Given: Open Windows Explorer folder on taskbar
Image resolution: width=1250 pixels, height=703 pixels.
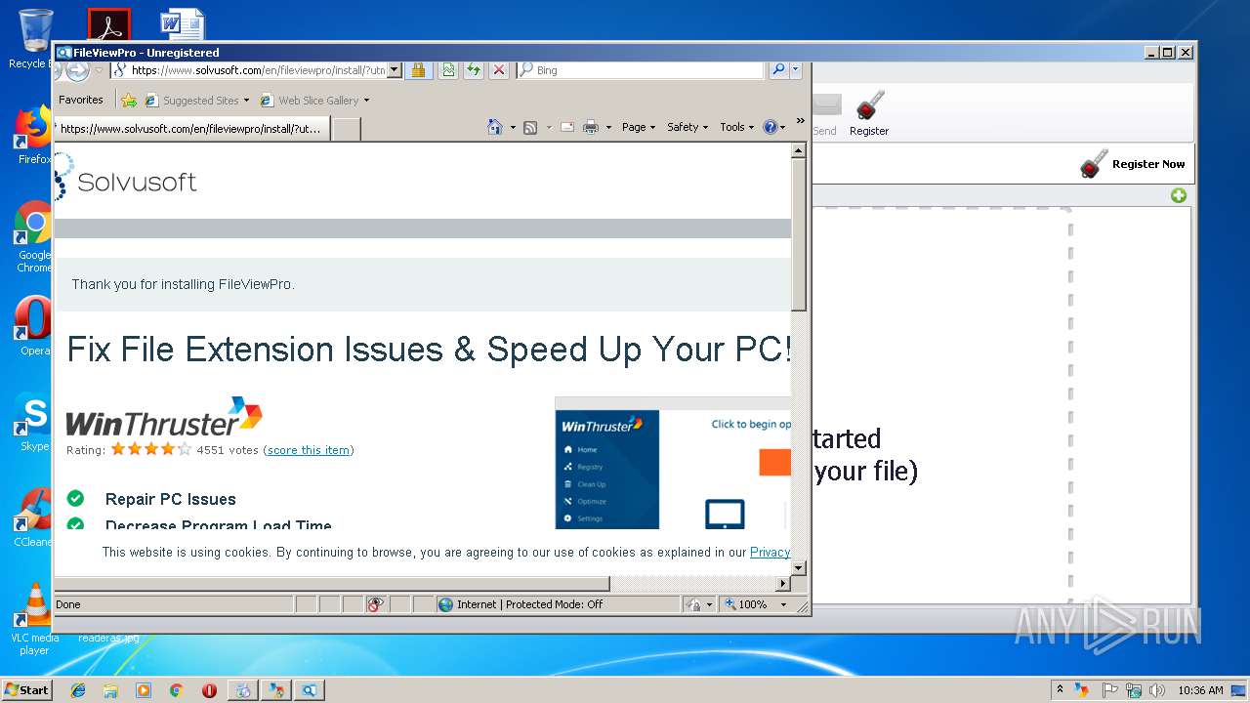Looking at the screenshot, I should 110,690.
